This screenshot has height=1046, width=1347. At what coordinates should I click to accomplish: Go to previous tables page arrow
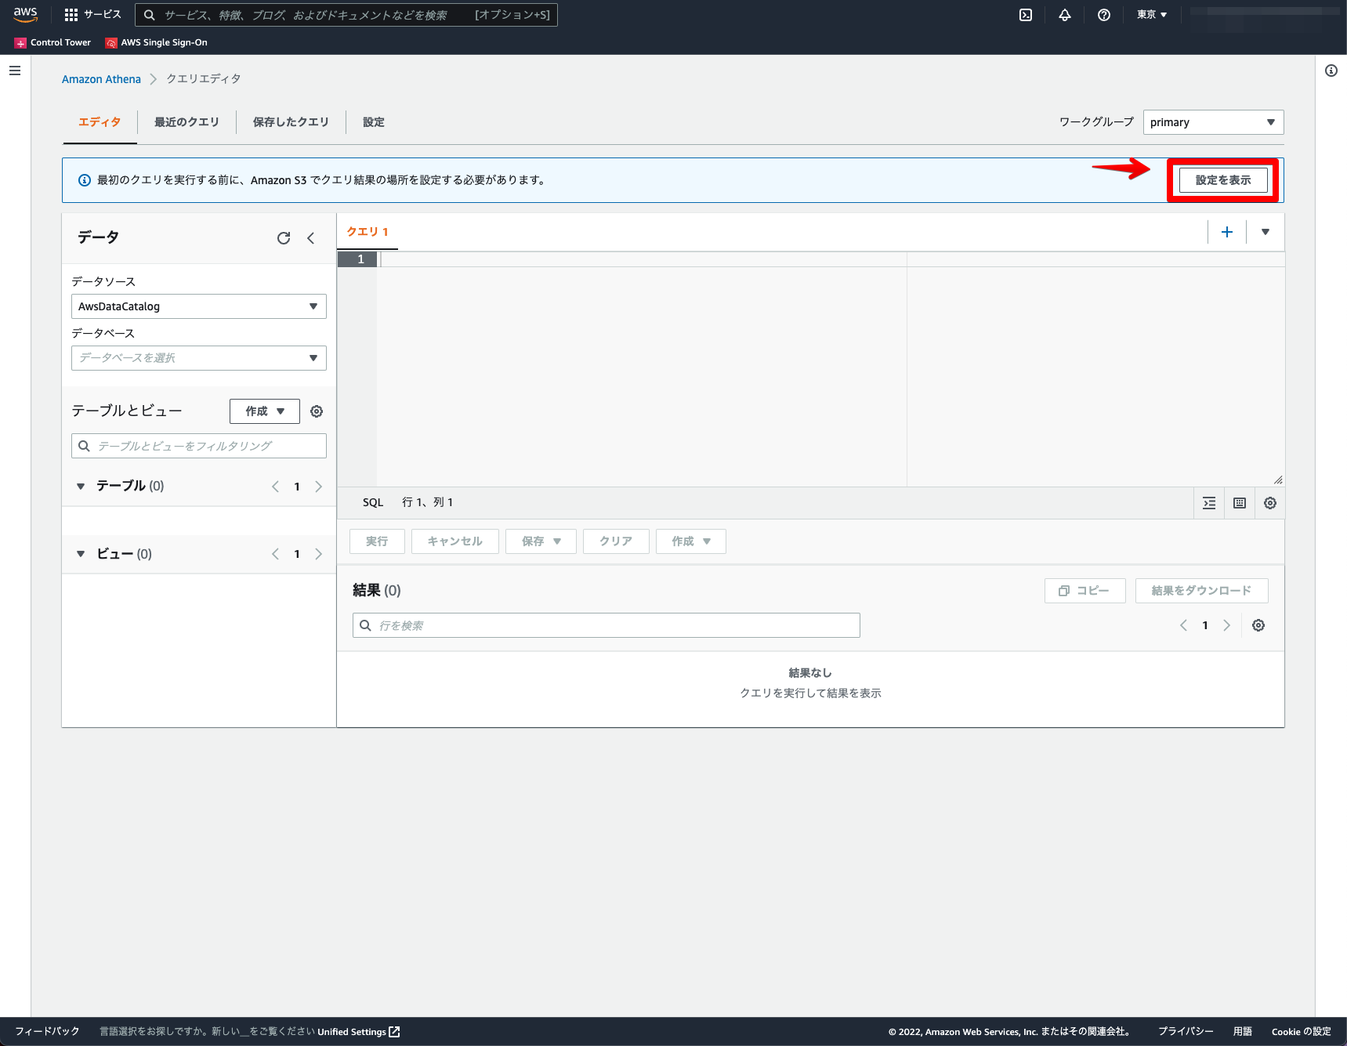click(275, 487)
